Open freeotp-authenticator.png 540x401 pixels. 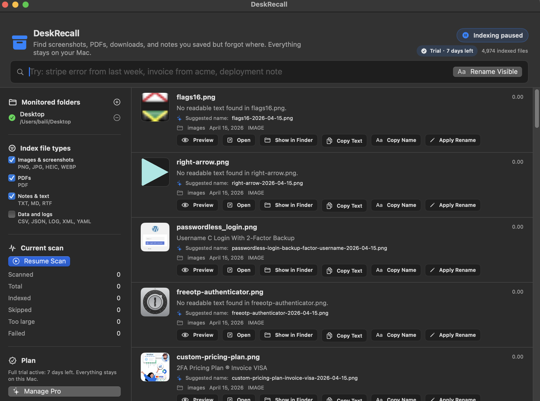[239, 335]
